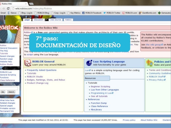Open the ROBLOX Twitter bookmark
171x128 pixels.
click(x=112, y=13)
